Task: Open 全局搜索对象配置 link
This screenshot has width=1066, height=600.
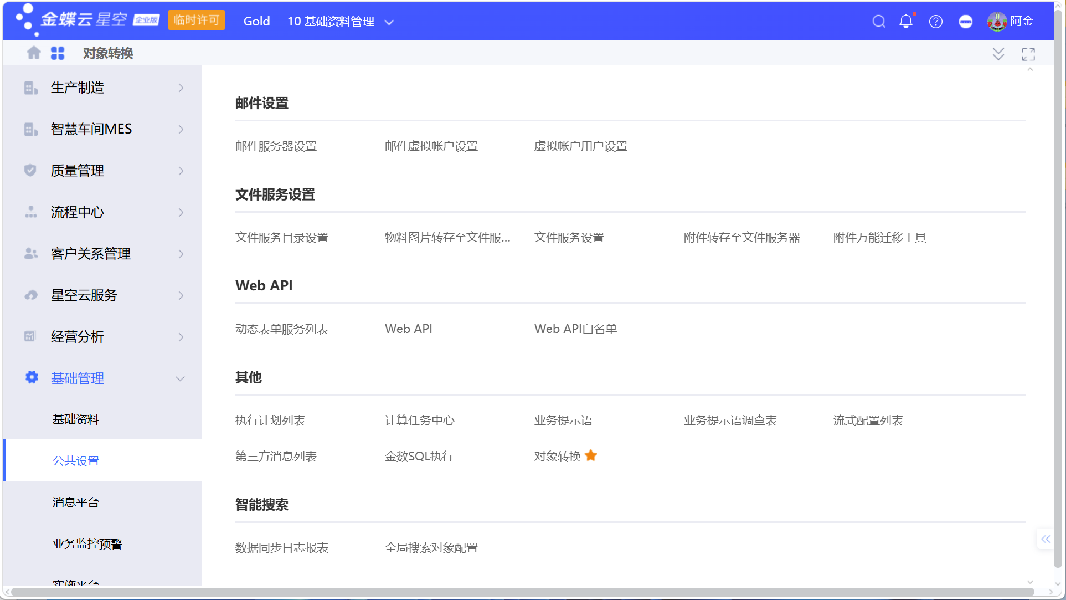Action: click(x=431, y=548)
